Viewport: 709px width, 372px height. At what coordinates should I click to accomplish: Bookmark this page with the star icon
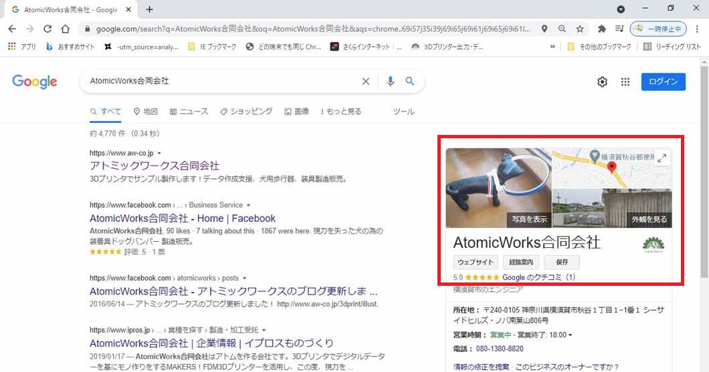pos(580,29)
